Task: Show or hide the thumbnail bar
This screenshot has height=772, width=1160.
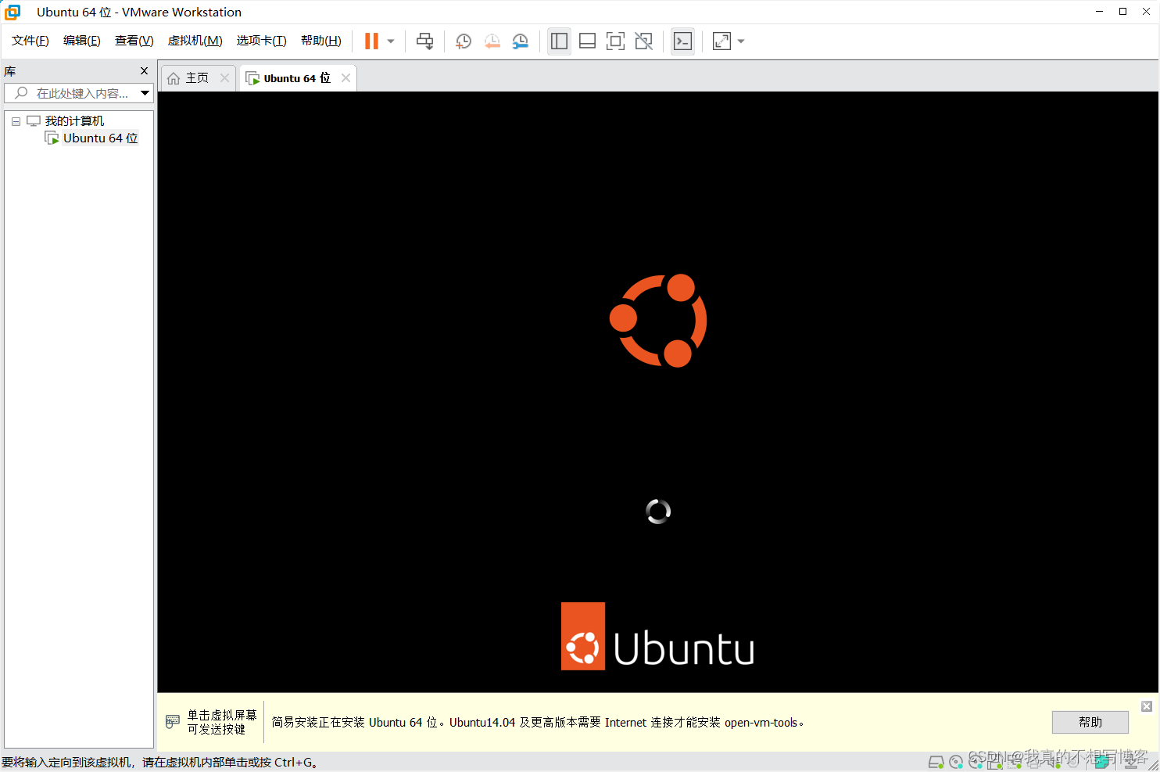Action: pos(587,41)
